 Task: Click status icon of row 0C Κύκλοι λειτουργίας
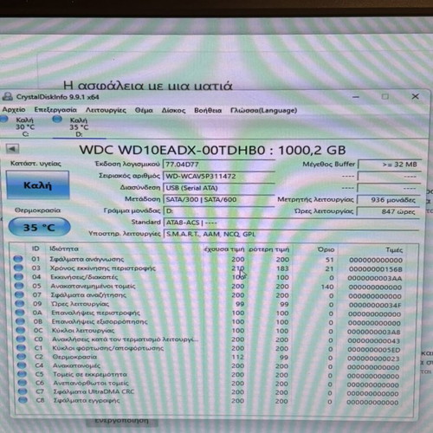[x=20, y=330]
